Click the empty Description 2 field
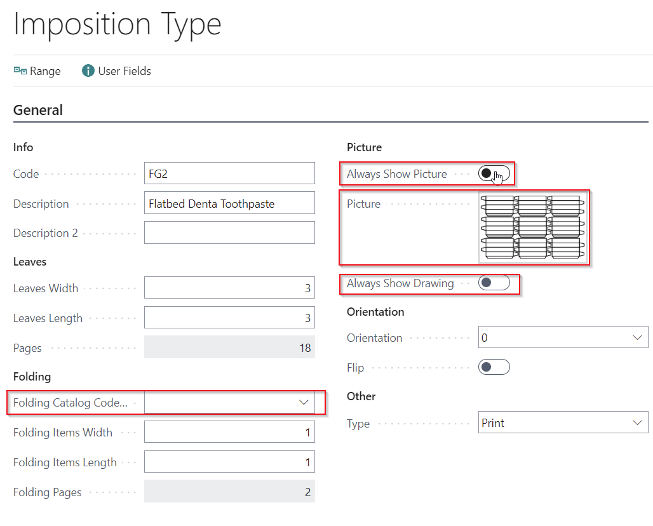 229,233
